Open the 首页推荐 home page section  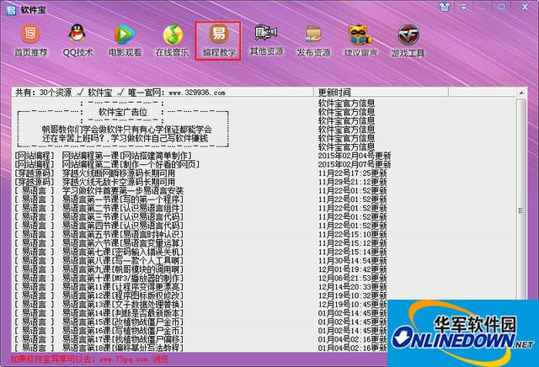30,40
